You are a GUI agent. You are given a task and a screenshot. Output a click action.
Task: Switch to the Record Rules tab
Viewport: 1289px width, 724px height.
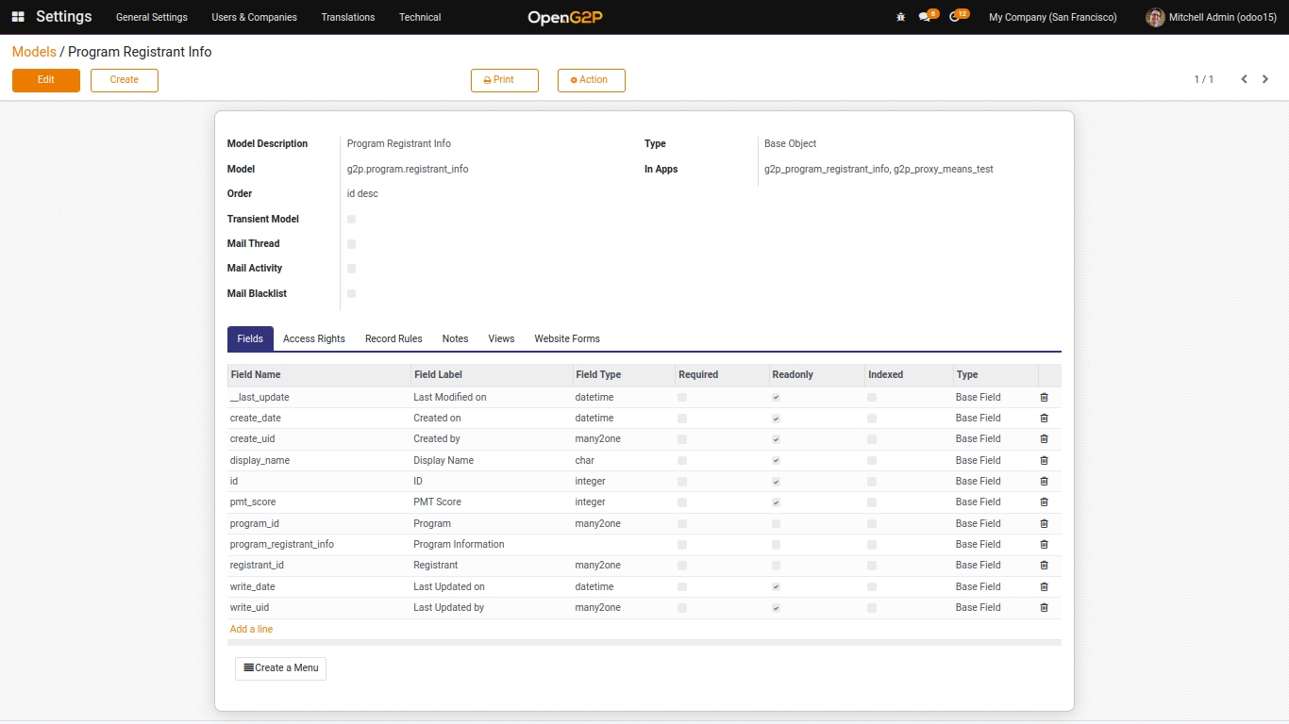tap(393, 338)
